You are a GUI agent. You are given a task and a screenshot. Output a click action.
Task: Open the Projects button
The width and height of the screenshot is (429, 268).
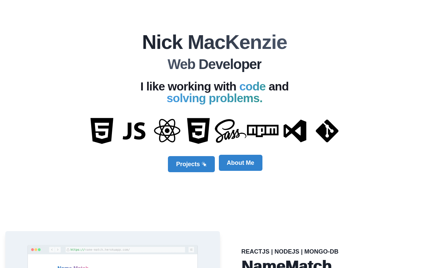(x=191, y=164)
